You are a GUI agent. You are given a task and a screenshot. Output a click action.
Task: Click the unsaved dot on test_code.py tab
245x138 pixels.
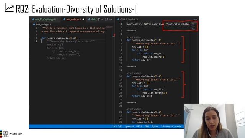[83, 20]
